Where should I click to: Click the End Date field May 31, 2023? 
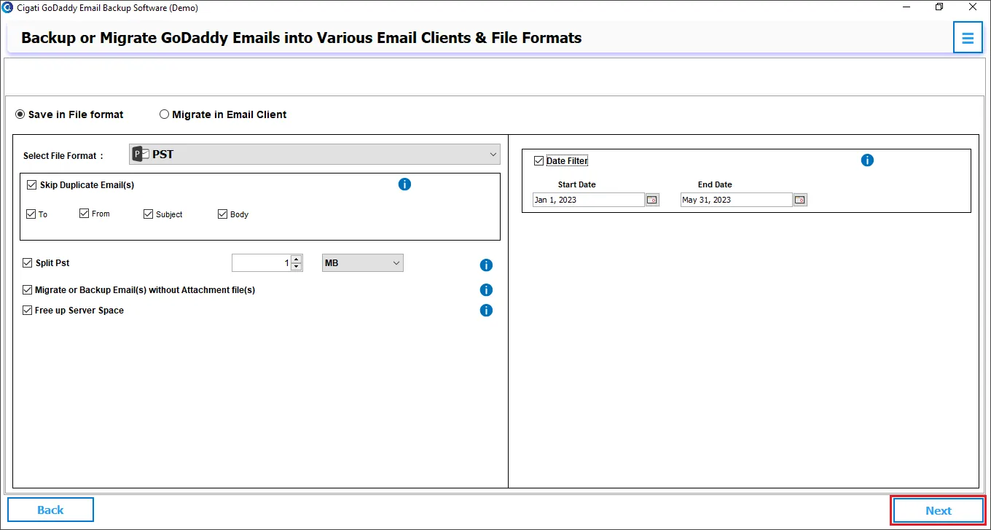point(736,200)
